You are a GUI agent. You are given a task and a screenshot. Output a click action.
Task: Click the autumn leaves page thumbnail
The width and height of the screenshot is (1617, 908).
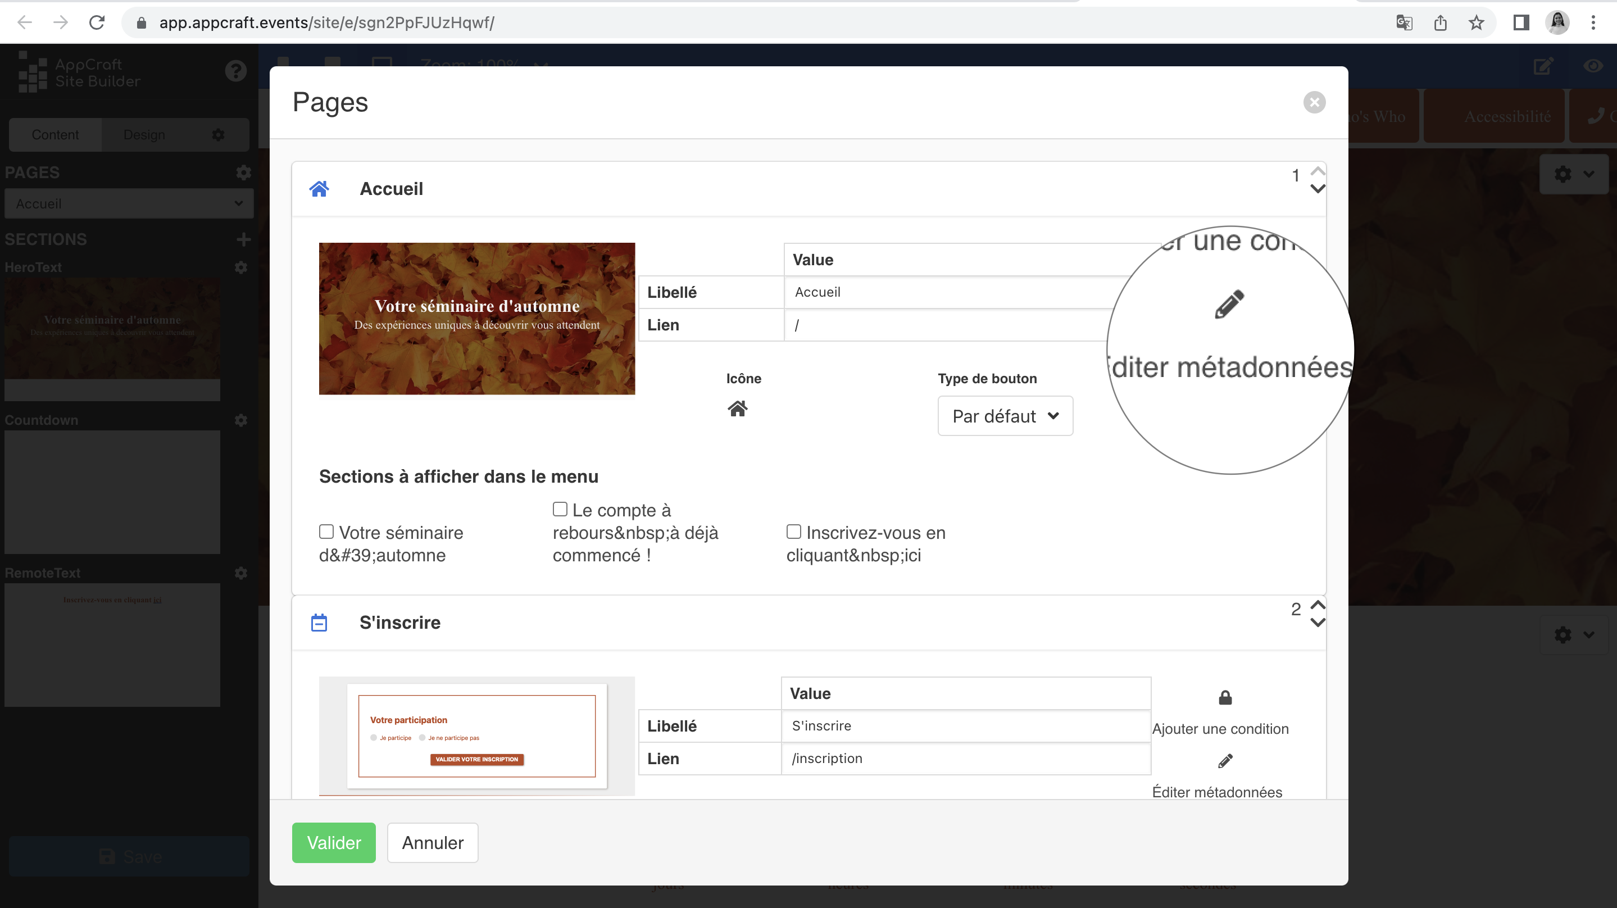tap(476, 319)
